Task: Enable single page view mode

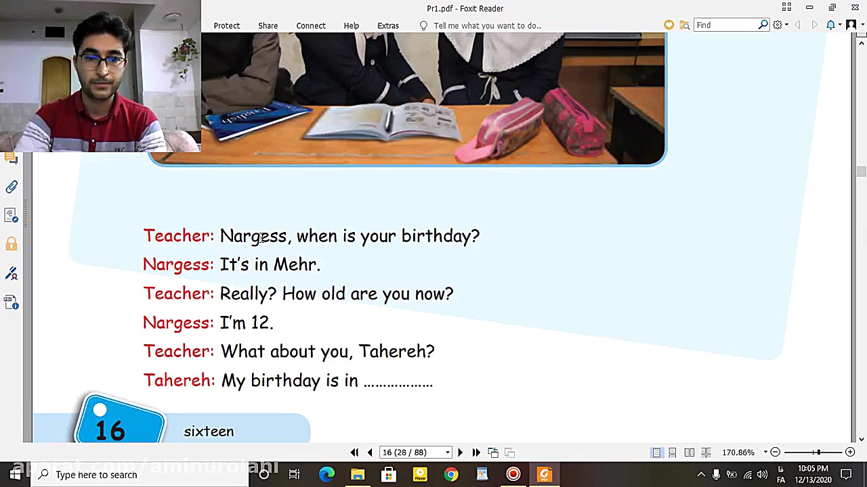Action: pyautogui.click(x=656, y=453)
